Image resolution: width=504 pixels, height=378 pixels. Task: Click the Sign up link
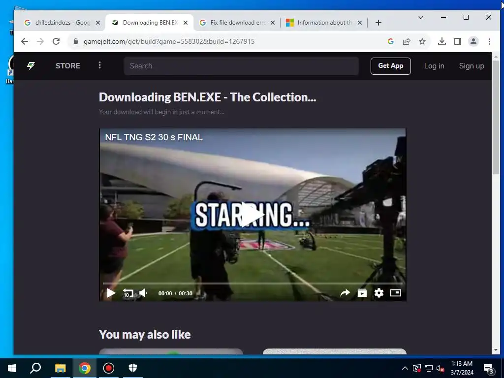[471, 66]
